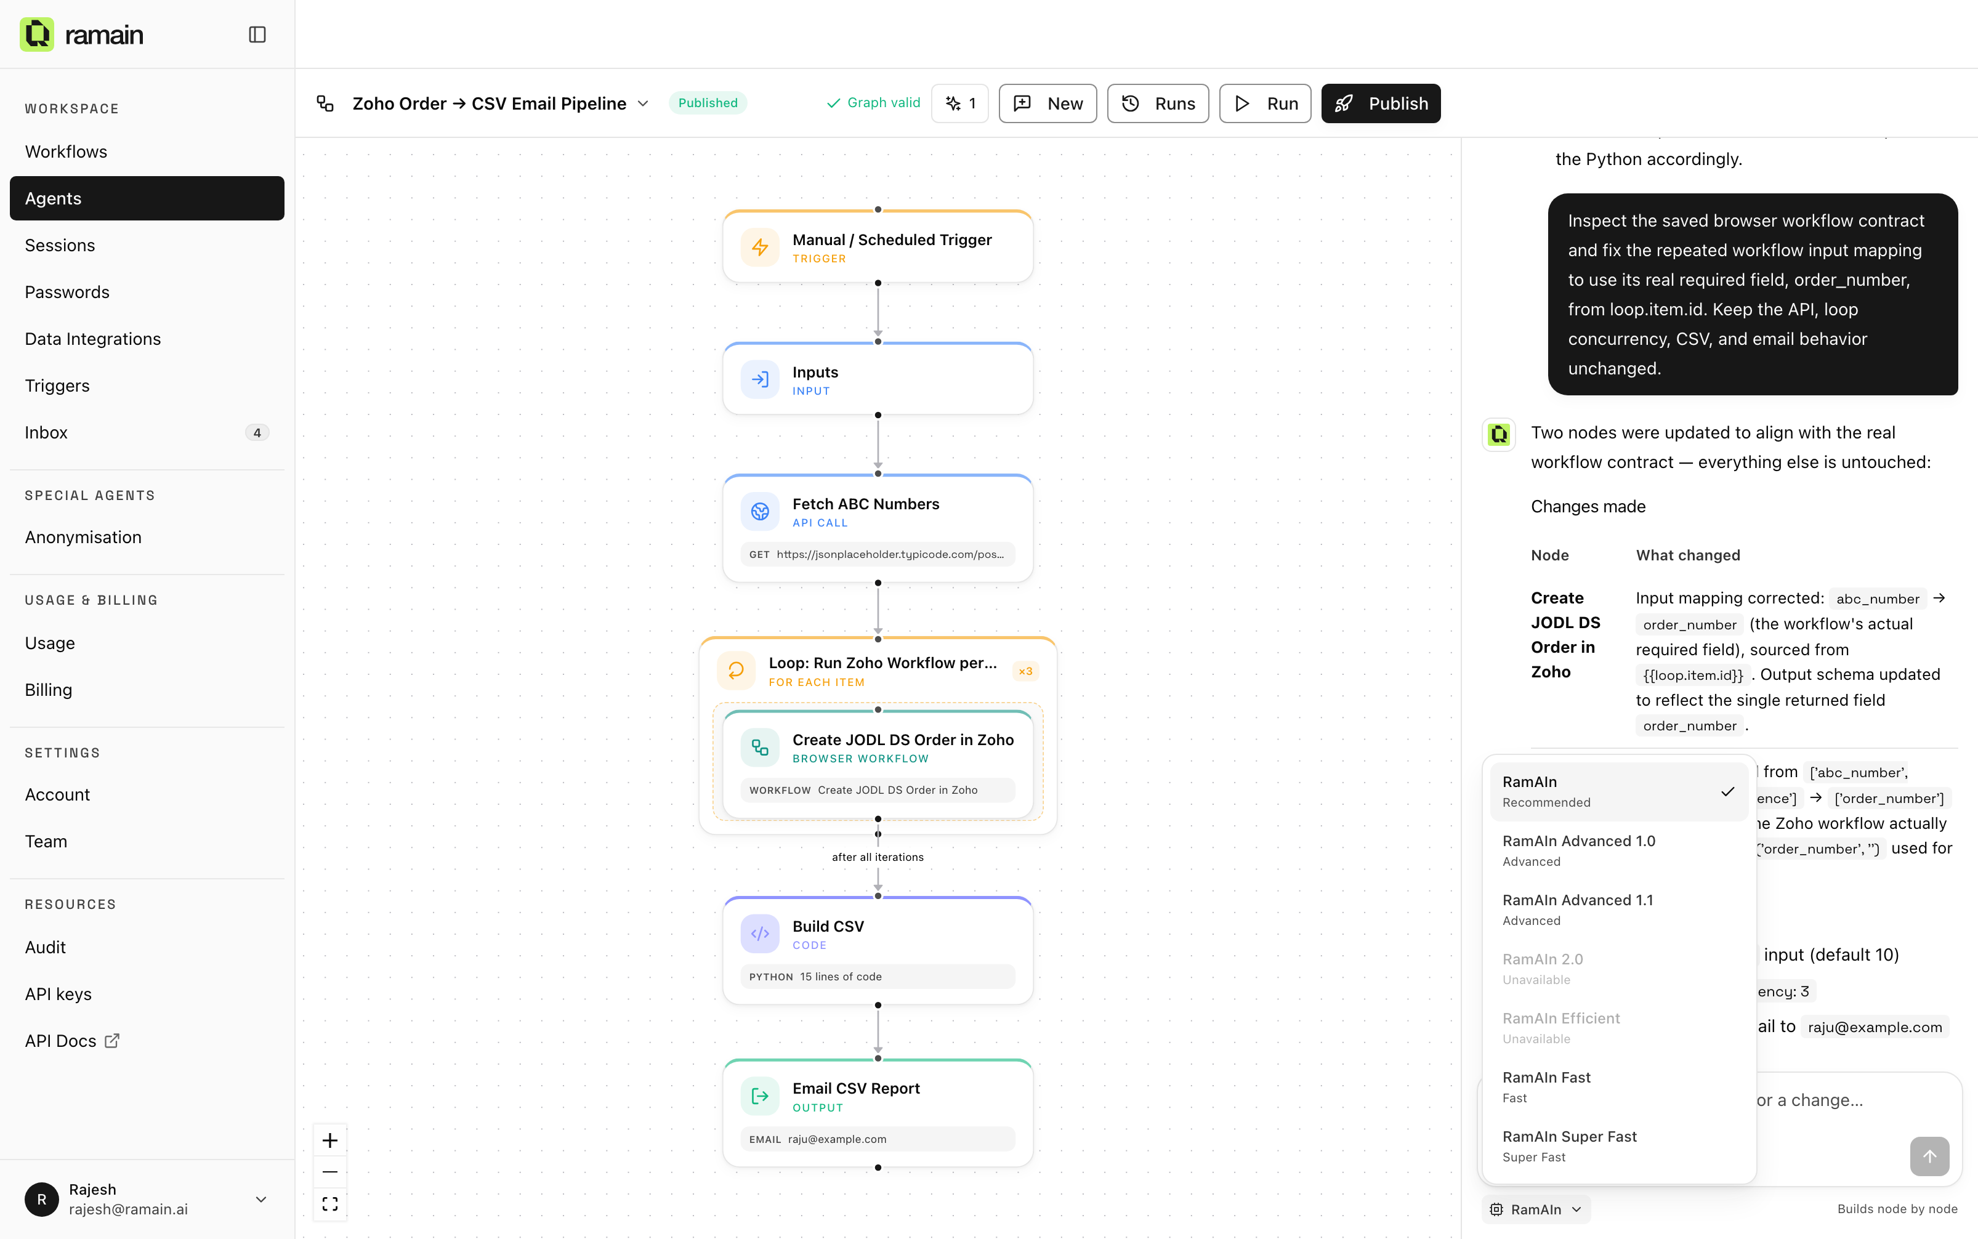Collapse the sidebar panel icon

(257, 34)
